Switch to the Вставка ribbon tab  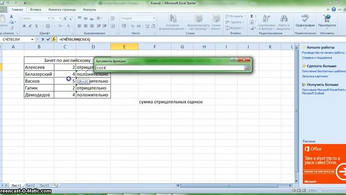point(36,10)
